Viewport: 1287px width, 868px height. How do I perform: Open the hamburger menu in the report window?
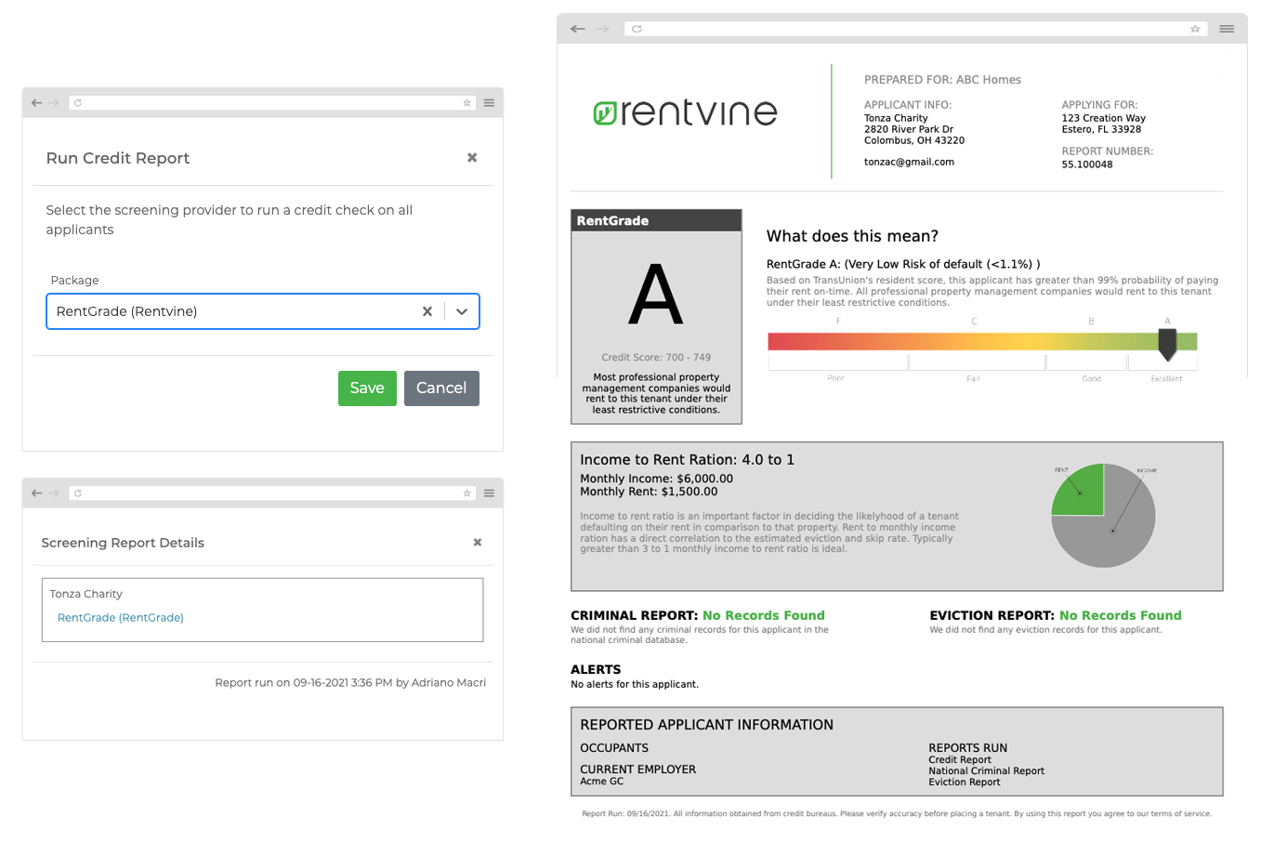click(x=1226, y=29)
